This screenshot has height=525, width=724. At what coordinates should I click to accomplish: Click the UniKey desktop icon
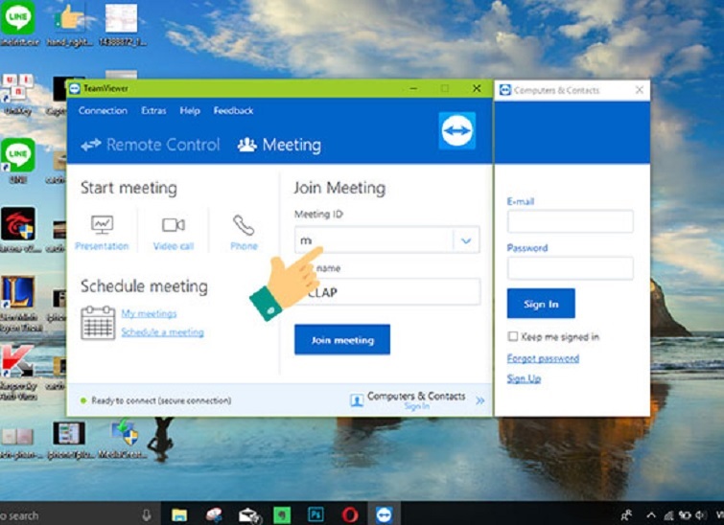point(17,95)
